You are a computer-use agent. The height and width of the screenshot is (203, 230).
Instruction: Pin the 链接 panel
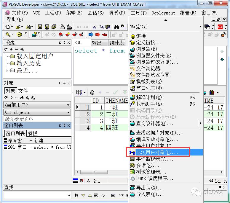64,42
